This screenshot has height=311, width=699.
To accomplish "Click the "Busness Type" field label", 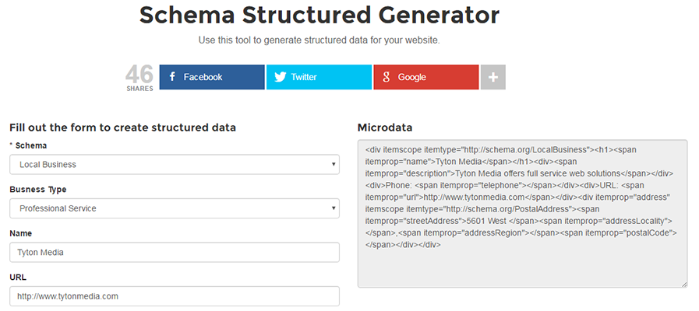I will pos(37,189).
